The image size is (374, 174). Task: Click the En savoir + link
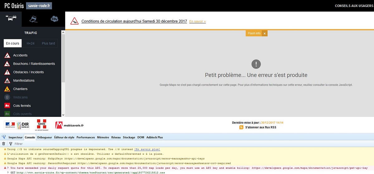pos(198,22)
